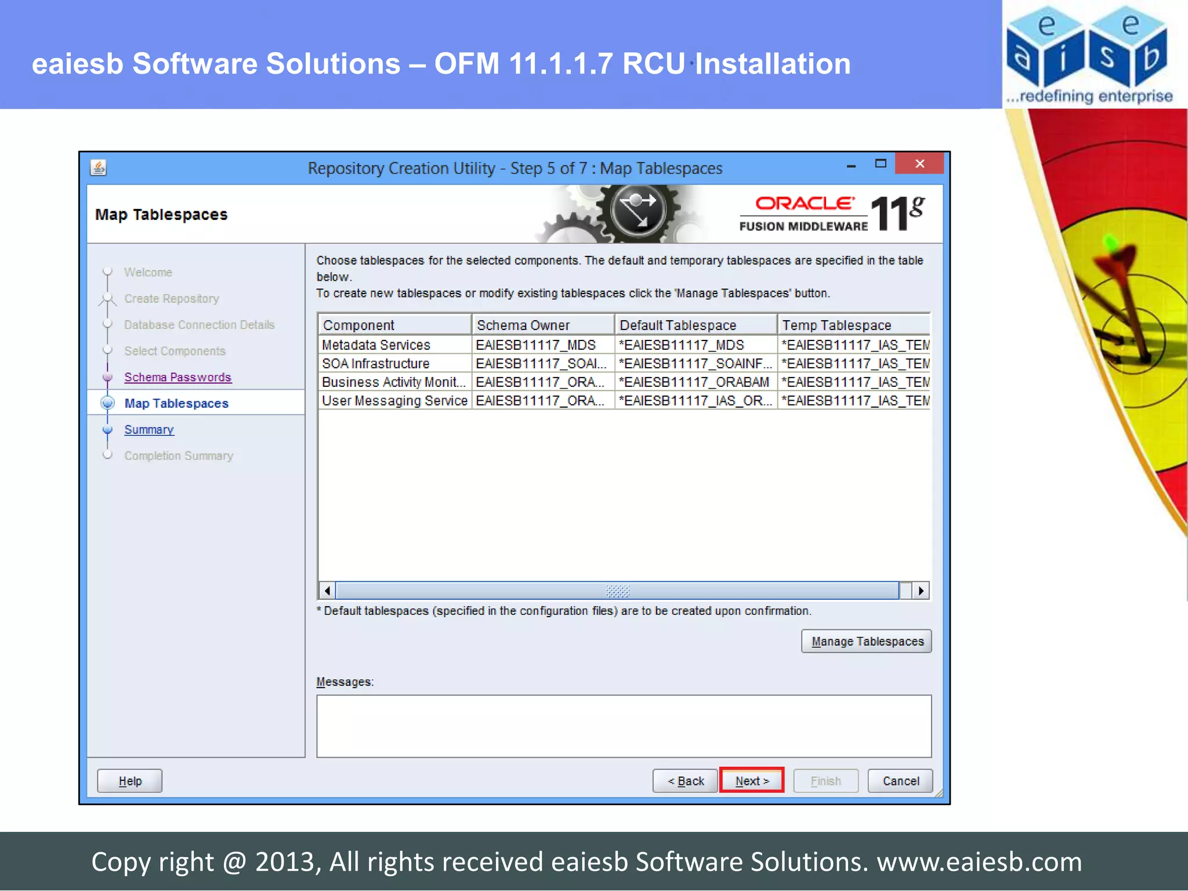Click the Welcome step bullet icon

[x=107, y=271]
